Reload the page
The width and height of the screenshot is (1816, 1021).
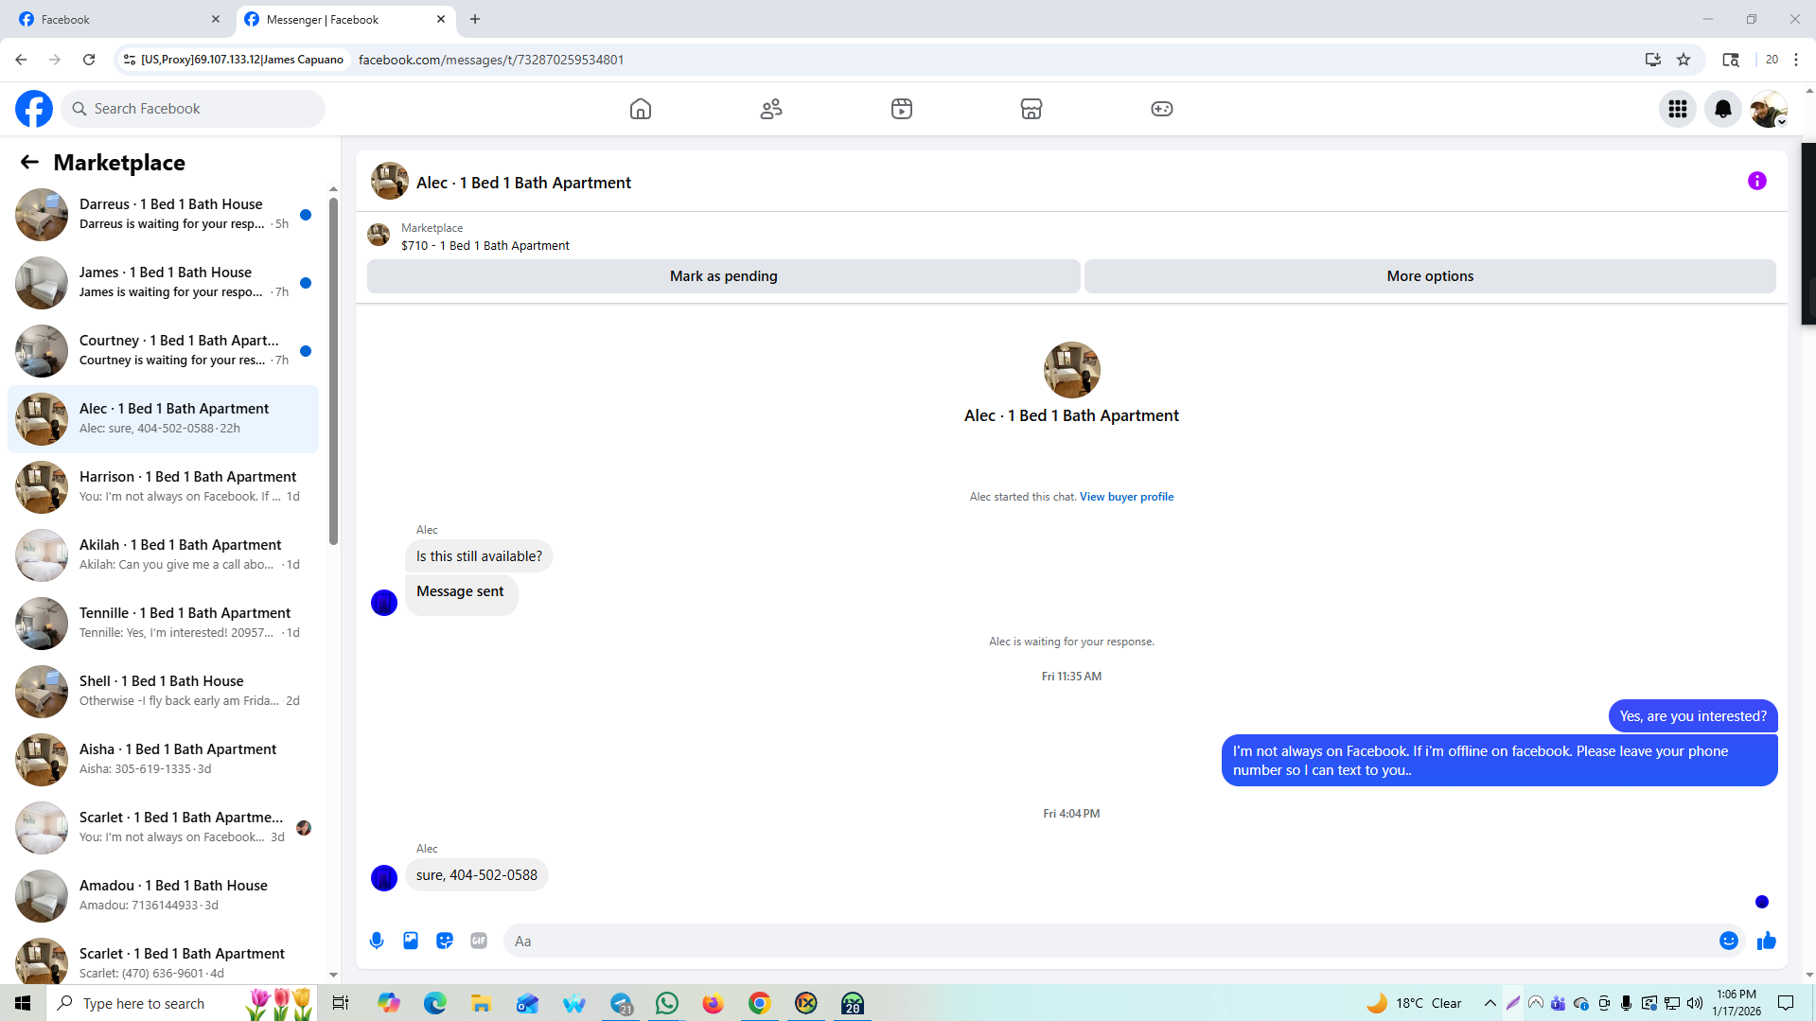pos(89,60)
